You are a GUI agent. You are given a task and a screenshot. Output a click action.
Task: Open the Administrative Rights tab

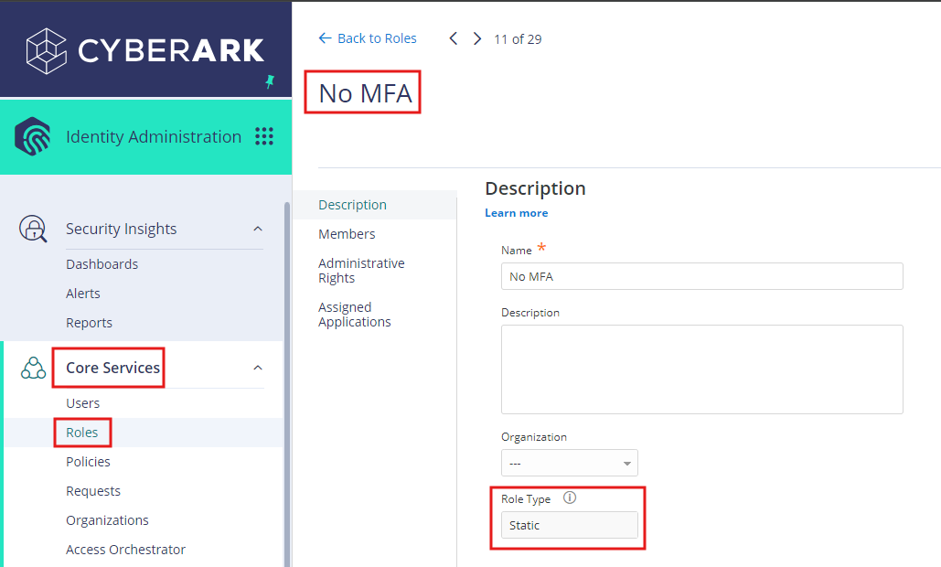click(361, 270)
